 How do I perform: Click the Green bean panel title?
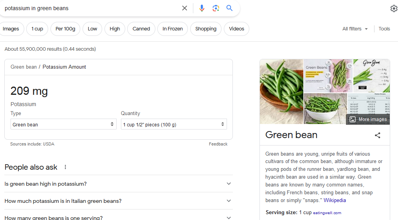(292, 135)
